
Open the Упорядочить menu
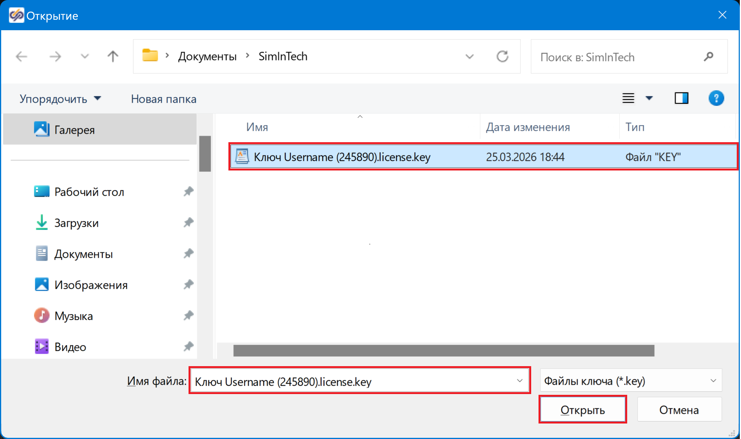click(x=60, y=99)
